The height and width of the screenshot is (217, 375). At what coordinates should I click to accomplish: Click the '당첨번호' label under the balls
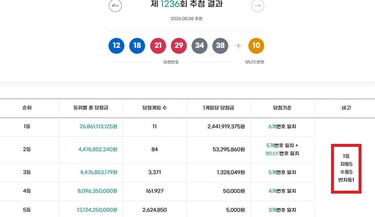171,62
